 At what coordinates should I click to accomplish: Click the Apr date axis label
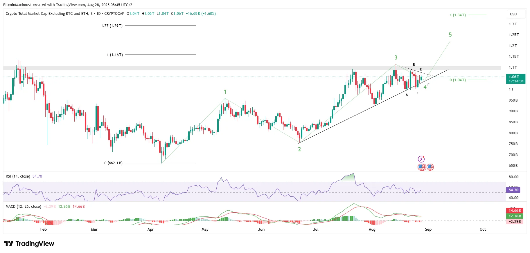(x=150, y=229)
